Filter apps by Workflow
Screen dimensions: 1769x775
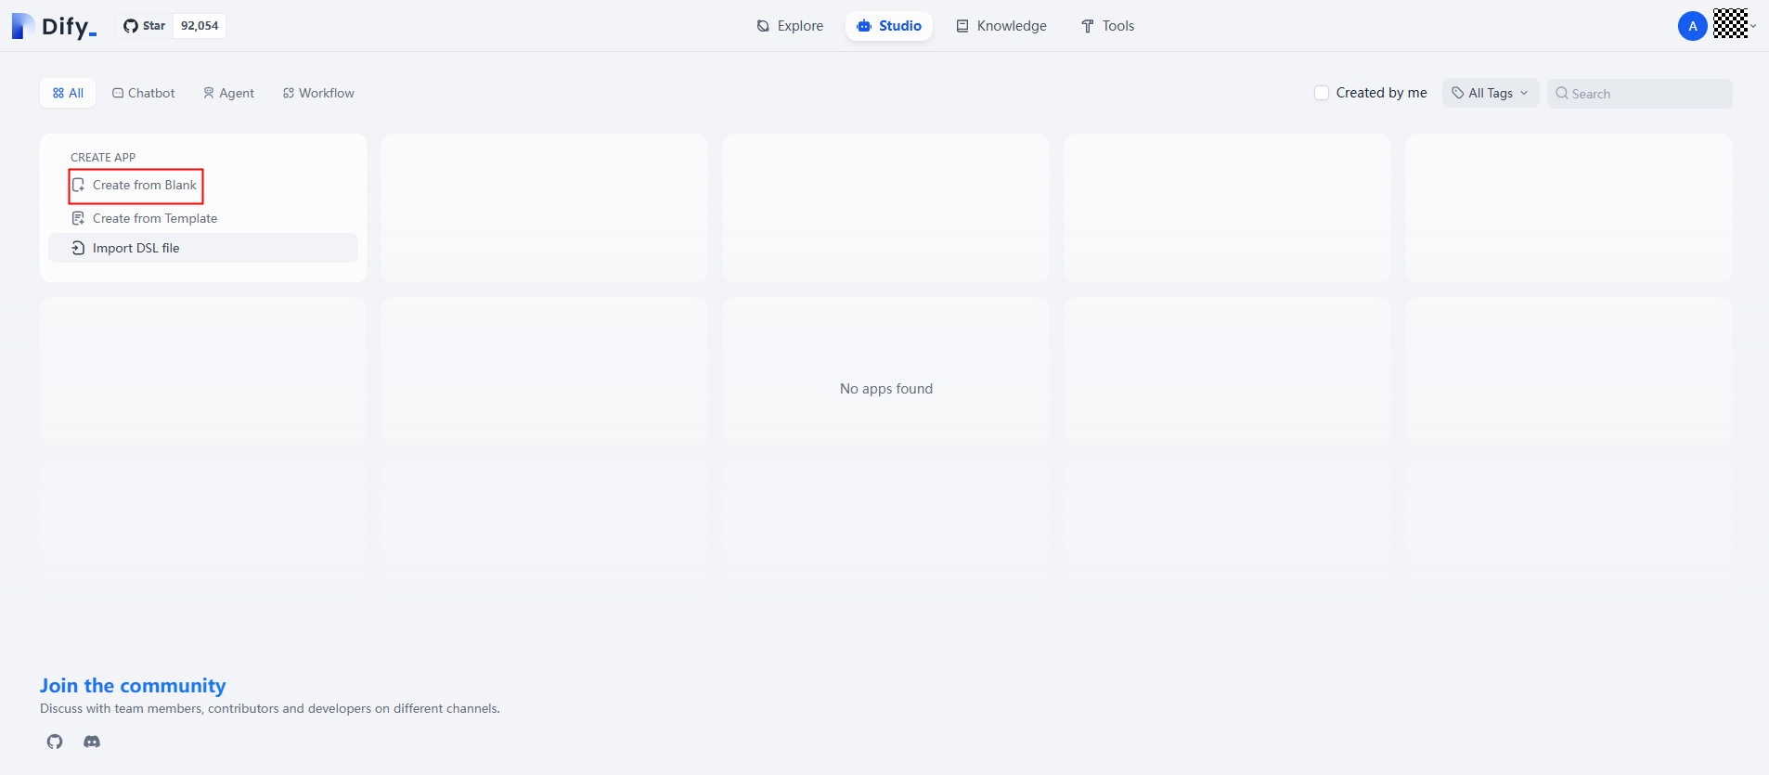318,93
